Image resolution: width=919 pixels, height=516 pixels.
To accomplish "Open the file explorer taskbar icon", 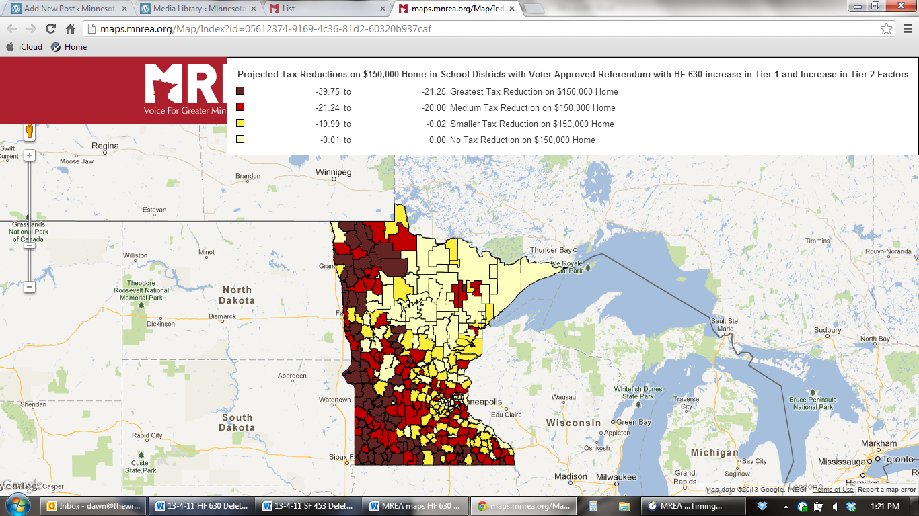I will coord(624,506).
